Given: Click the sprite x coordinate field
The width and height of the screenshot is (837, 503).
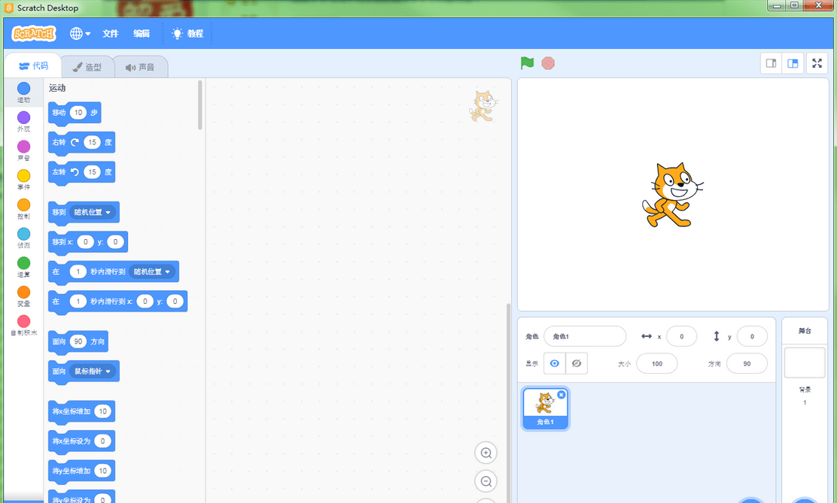Looking at the screenshot, I should pyautogui.click(x=681, y=337).
